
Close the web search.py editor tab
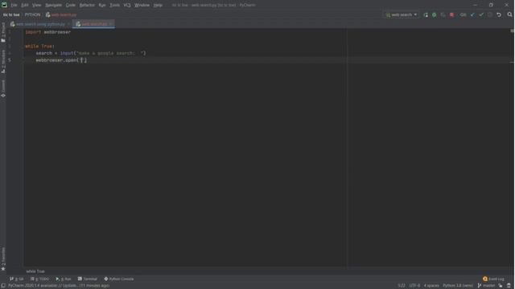(x=111, y=24)
